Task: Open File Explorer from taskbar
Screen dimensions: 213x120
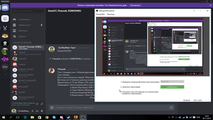Action: coord(32,117)
